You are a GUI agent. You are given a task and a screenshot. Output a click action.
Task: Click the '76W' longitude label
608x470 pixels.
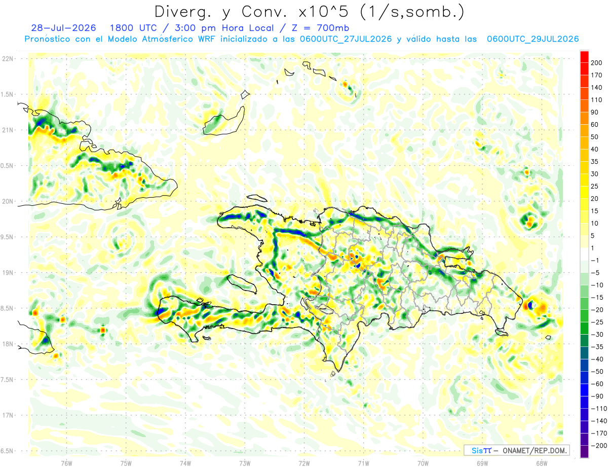click(66, 463)
